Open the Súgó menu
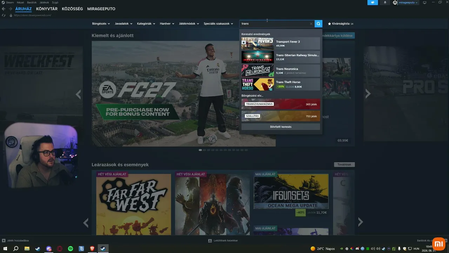This screenshot has width=449, height=253. 55,2
